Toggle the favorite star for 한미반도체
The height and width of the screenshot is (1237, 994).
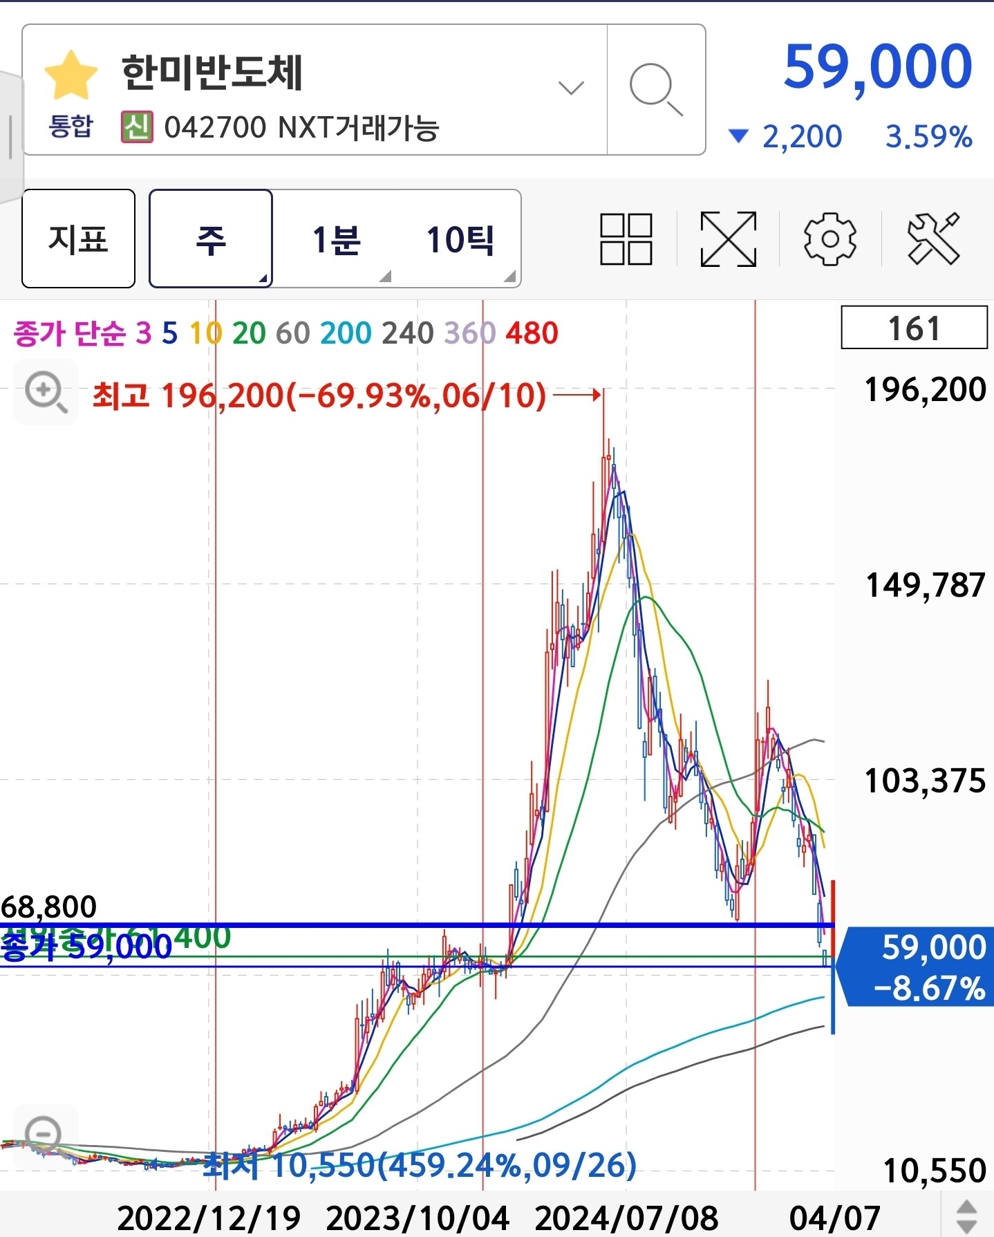pos(71,75)
